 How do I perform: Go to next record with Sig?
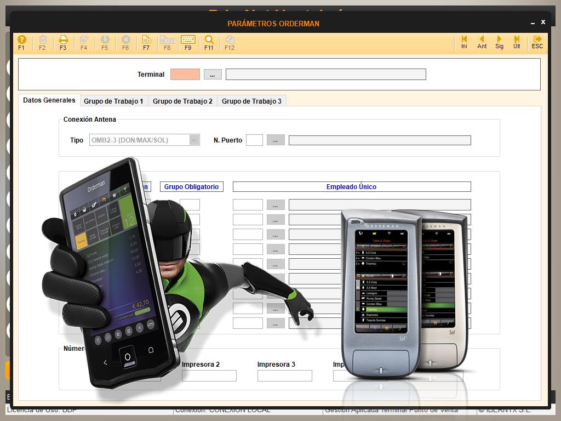499,42
